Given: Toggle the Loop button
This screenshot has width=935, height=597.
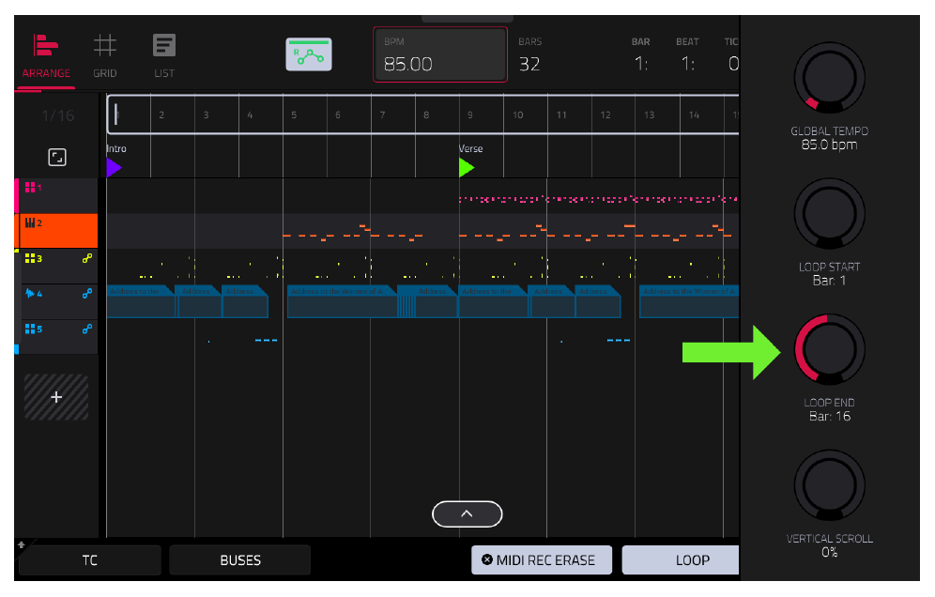Looking at the screenshot, I should pyautogui.click(x=681, y=560).
